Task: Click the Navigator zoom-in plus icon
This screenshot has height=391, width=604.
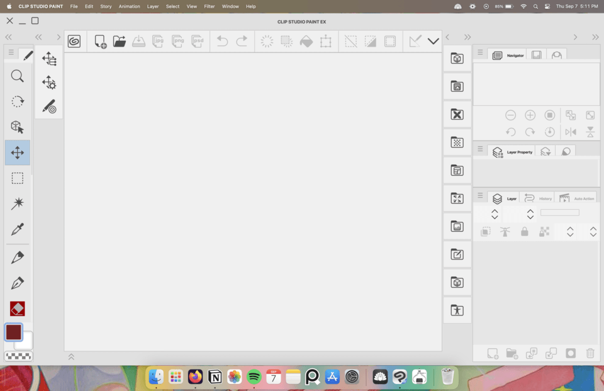Action: [530, 115]
